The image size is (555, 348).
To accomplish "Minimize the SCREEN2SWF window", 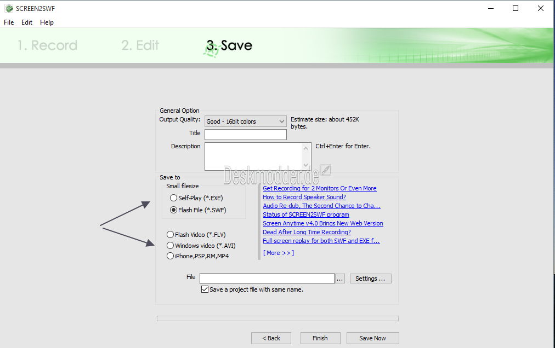I will click(491, 8).
